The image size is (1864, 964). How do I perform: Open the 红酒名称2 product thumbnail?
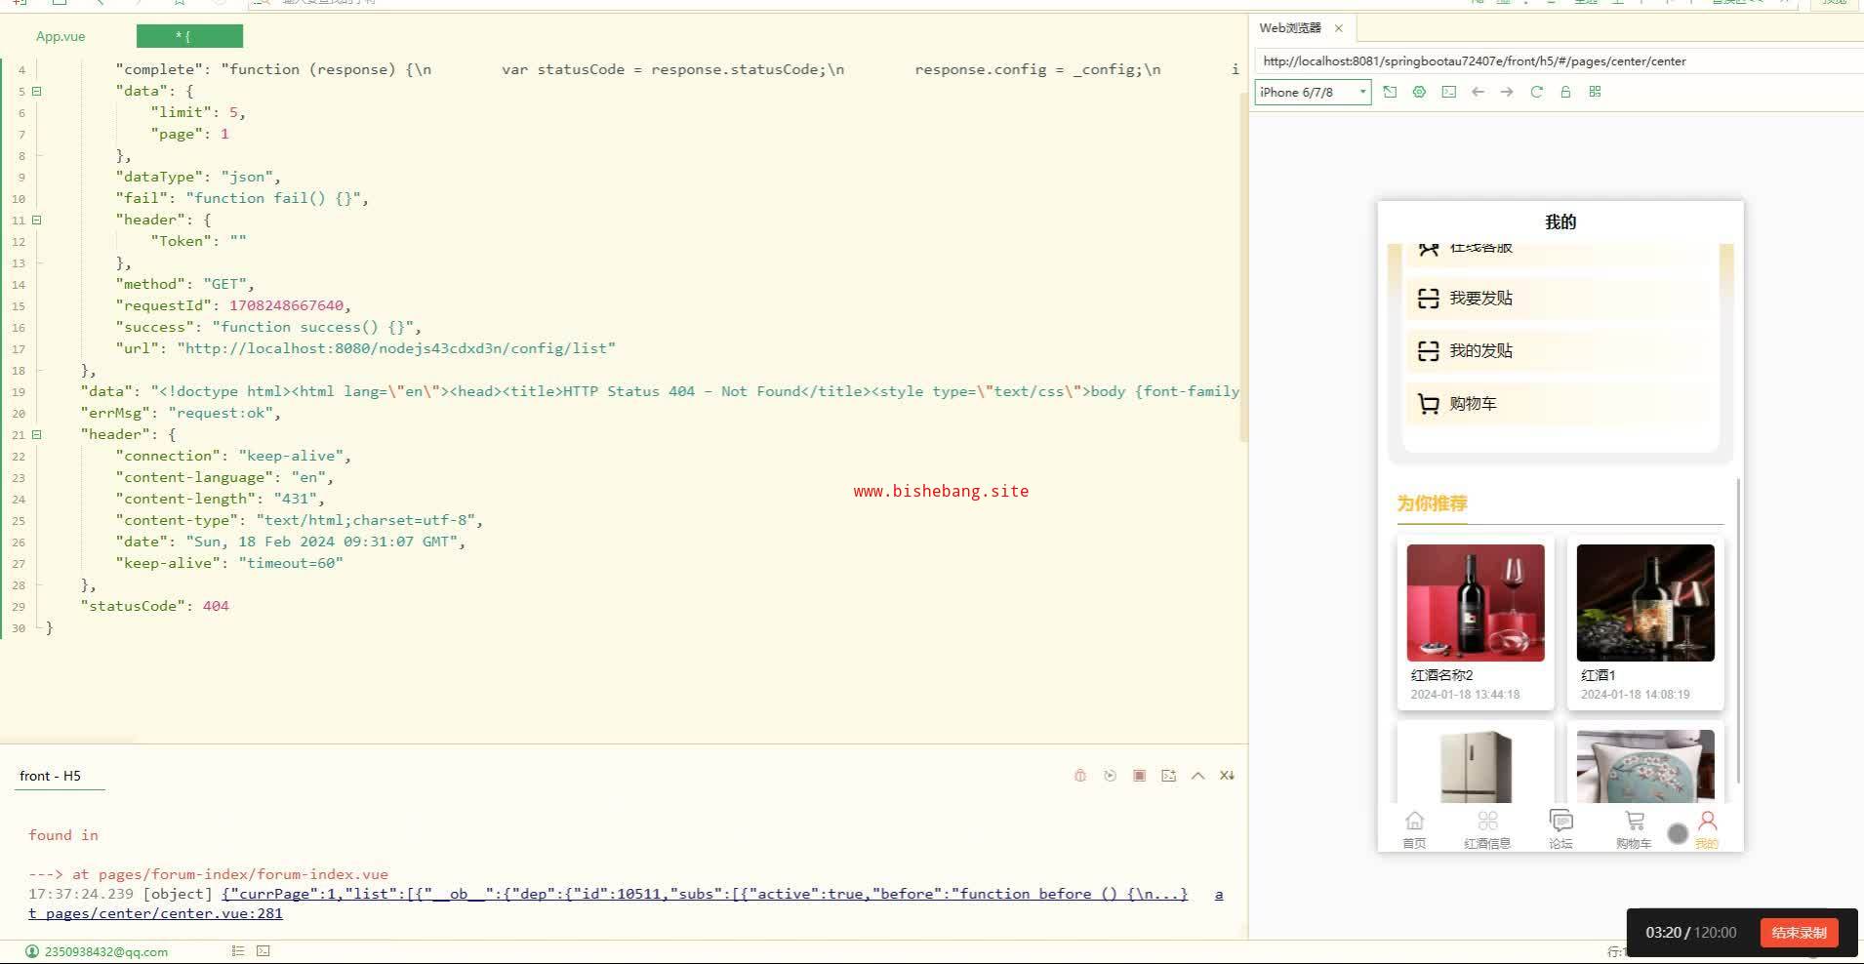click(x=1475, y=603)
